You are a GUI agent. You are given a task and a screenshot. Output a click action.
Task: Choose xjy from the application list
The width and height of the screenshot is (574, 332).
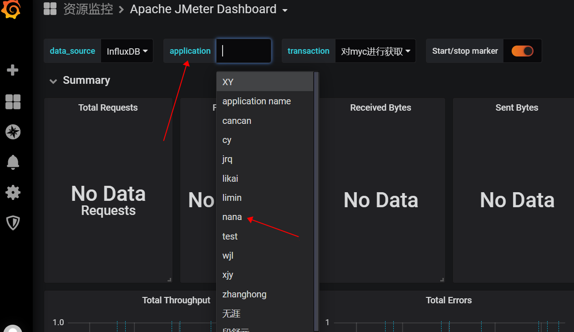tap(265, 275)
